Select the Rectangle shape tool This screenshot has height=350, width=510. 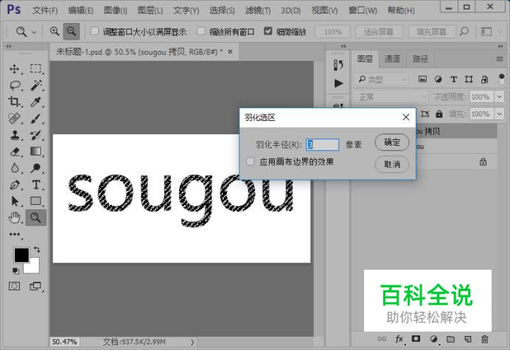coord(36,201)
